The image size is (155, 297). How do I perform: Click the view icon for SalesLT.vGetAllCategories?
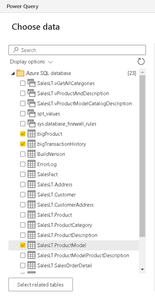click(x=31, y=83)
